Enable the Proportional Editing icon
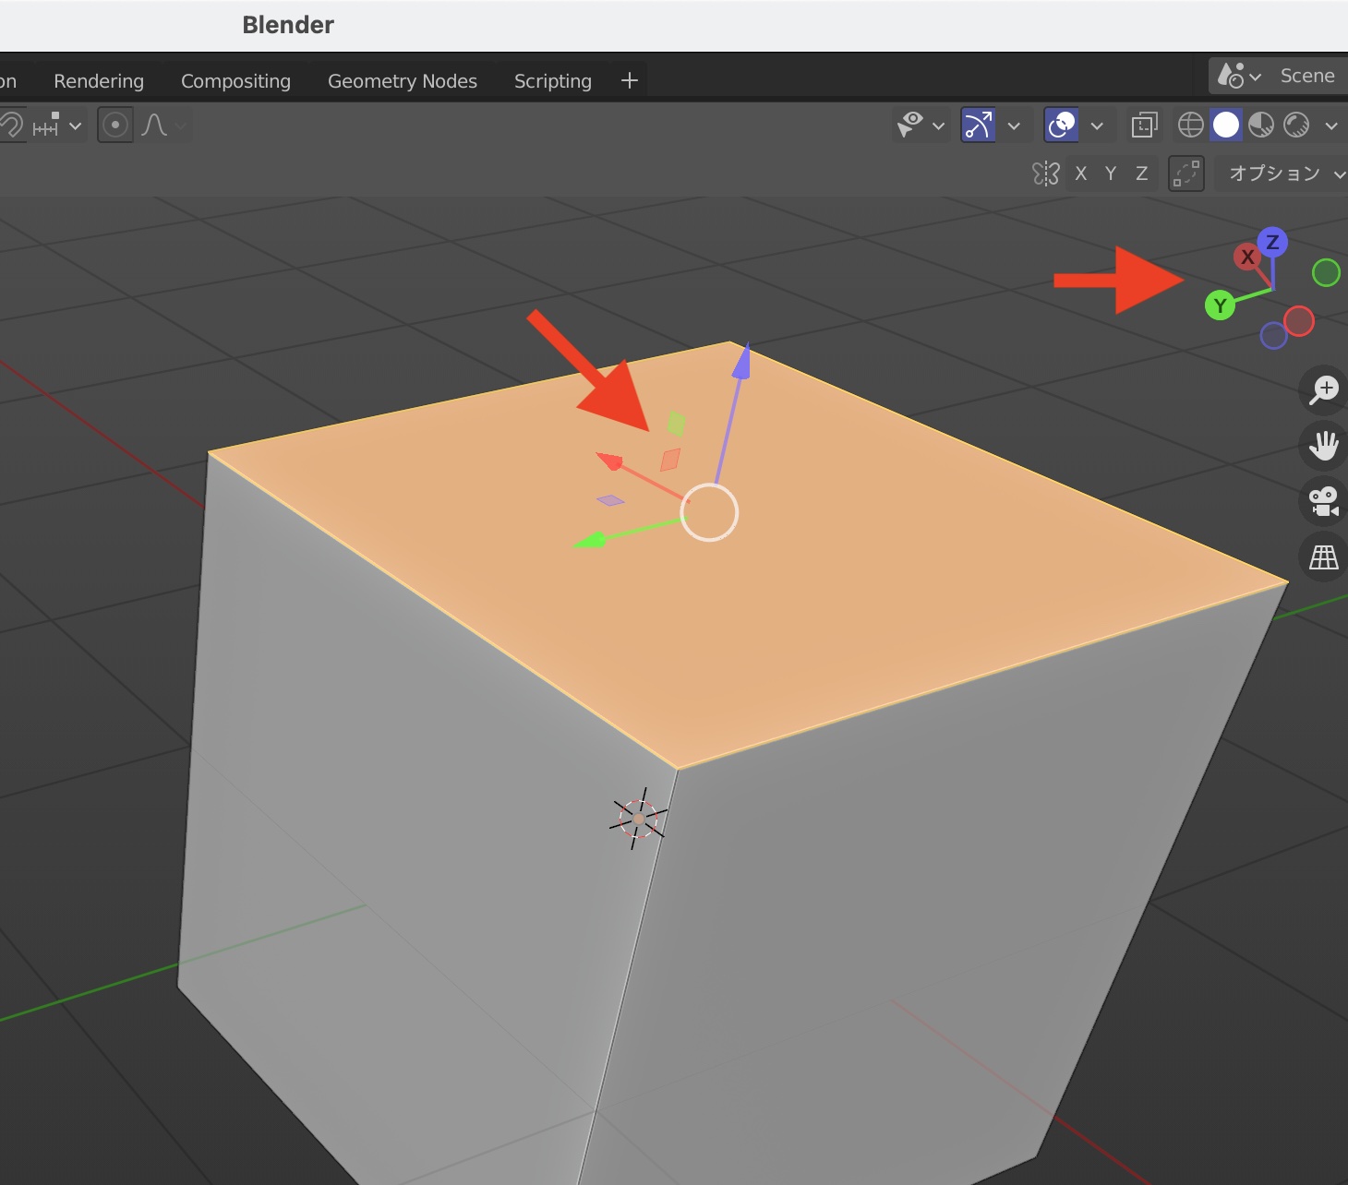This screenshot has height=1185, width=1348. coord(115,125)
